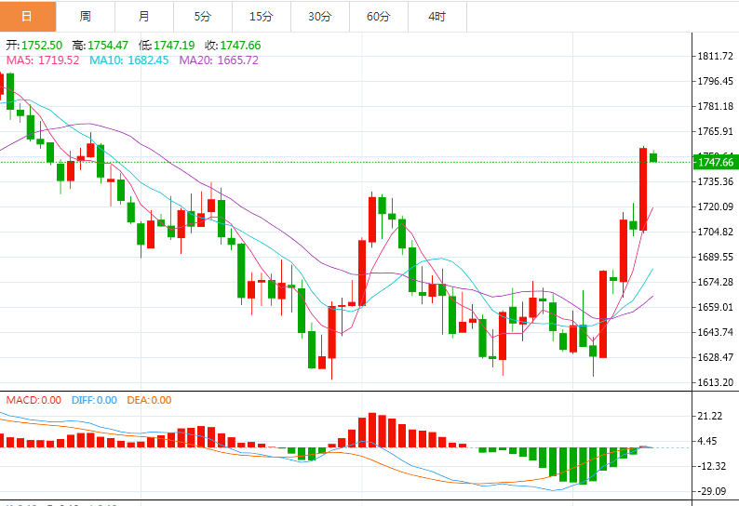Click the DEA:0.00 label

tap(149, 400)
